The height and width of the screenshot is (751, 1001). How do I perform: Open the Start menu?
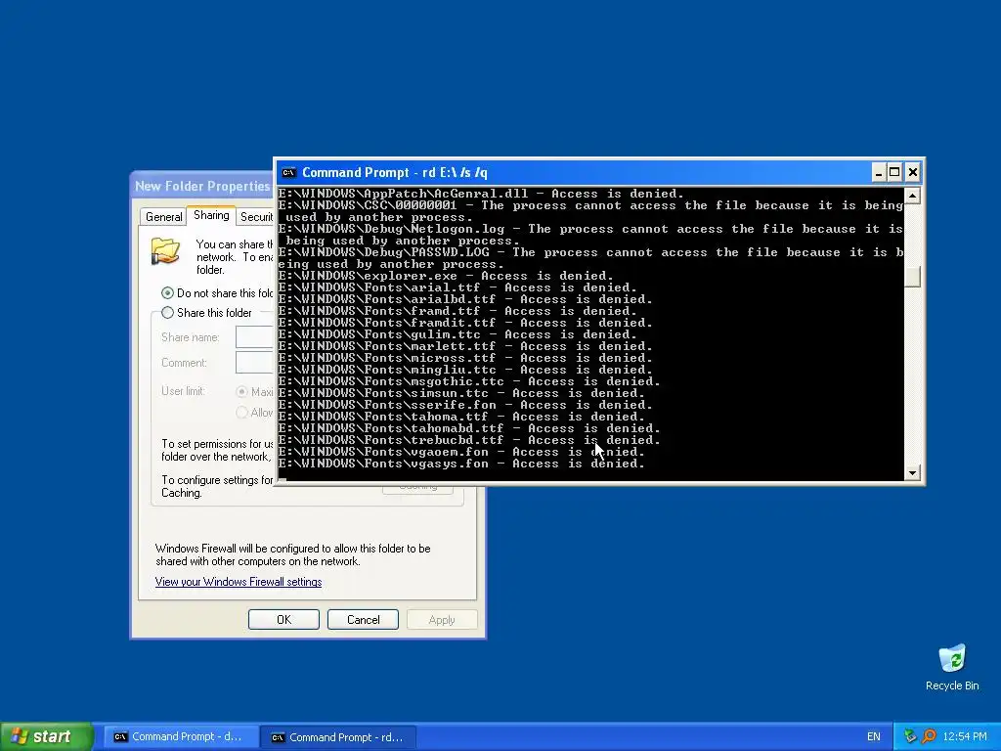[46, 736]
